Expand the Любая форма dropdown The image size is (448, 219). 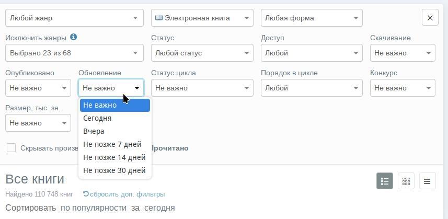coord(312,18)
